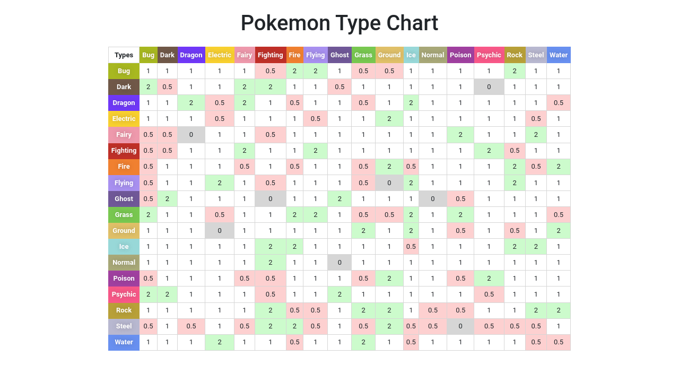Click the Electric column header

coord(220,55)
